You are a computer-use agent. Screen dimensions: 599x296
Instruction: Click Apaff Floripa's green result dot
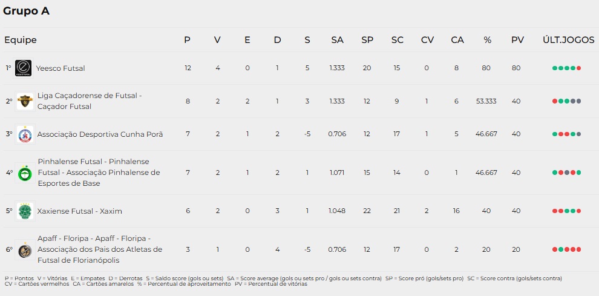tap(561, 250)
